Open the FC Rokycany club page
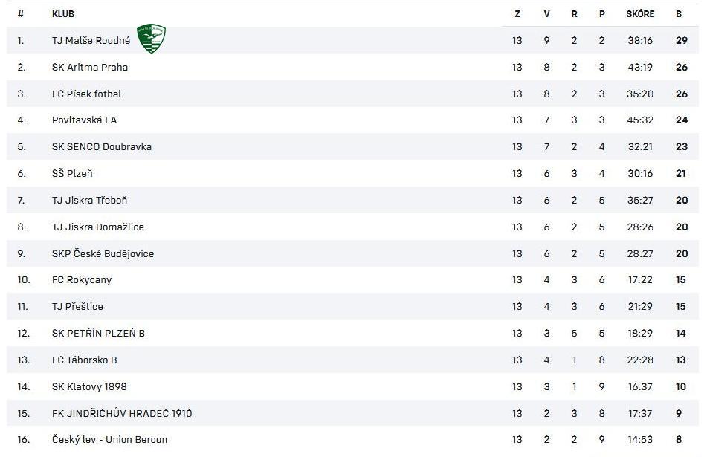 pyautogui.click(x=82, y=280)
